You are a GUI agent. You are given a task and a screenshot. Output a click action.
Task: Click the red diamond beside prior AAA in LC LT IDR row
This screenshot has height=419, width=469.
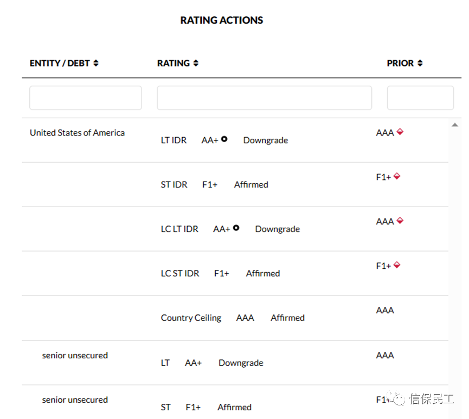(x=400, y=221)
